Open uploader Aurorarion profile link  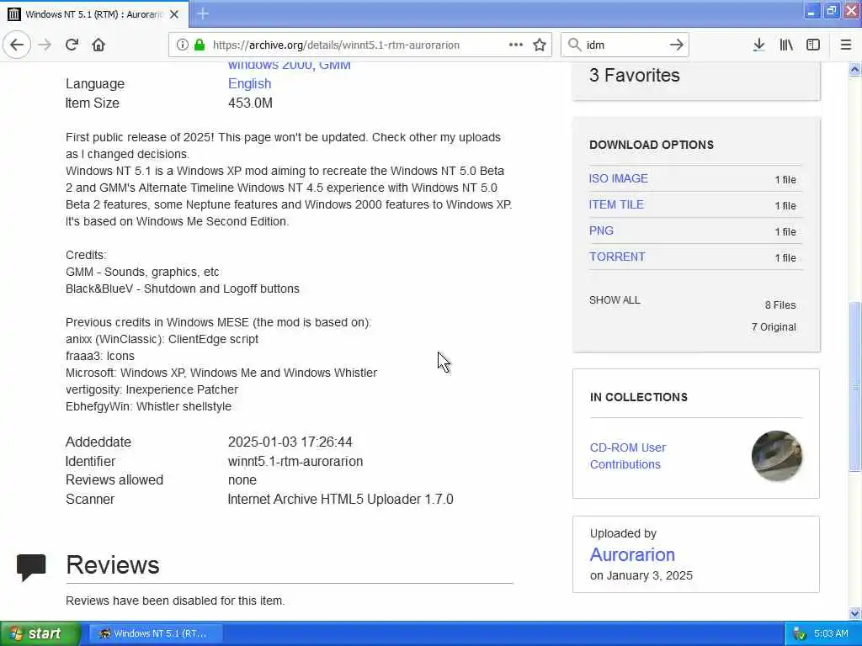[632, 555]
